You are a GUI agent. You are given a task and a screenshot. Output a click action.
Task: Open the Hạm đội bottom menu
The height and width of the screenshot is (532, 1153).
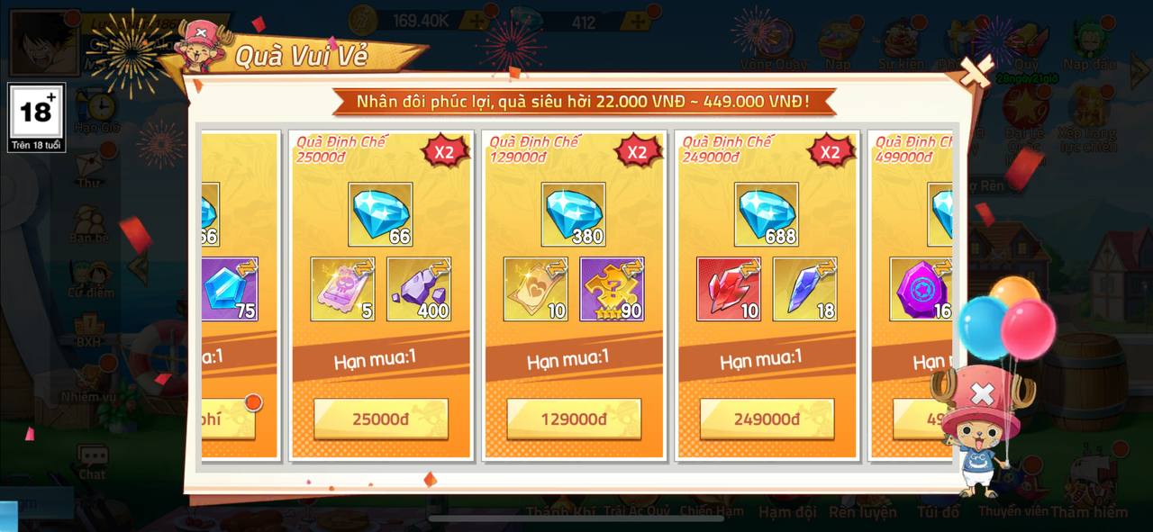click(x=787, y=511)
